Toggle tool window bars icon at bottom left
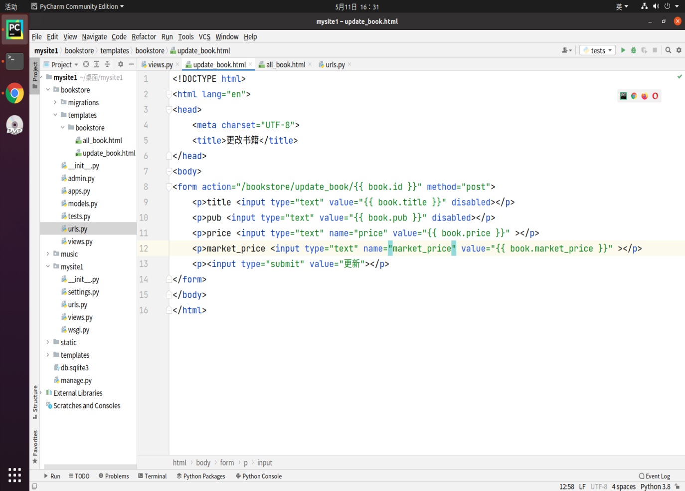Image resolution: width=685 pixels, height=491 pixels. tap(34, 487)
